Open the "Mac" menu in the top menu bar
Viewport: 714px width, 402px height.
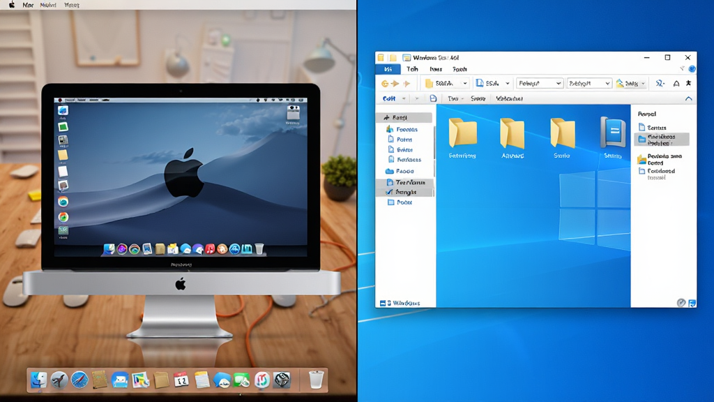click(x=28, y=5)
